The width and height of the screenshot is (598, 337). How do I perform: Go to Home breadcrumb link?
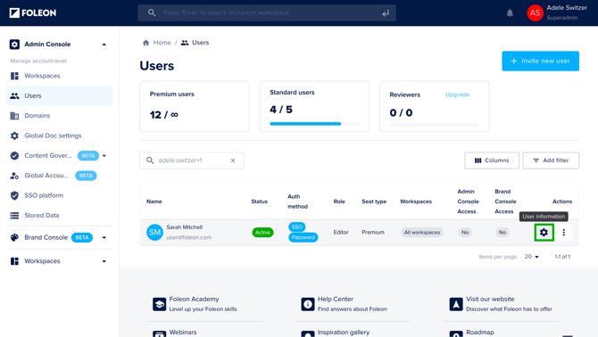162,43
